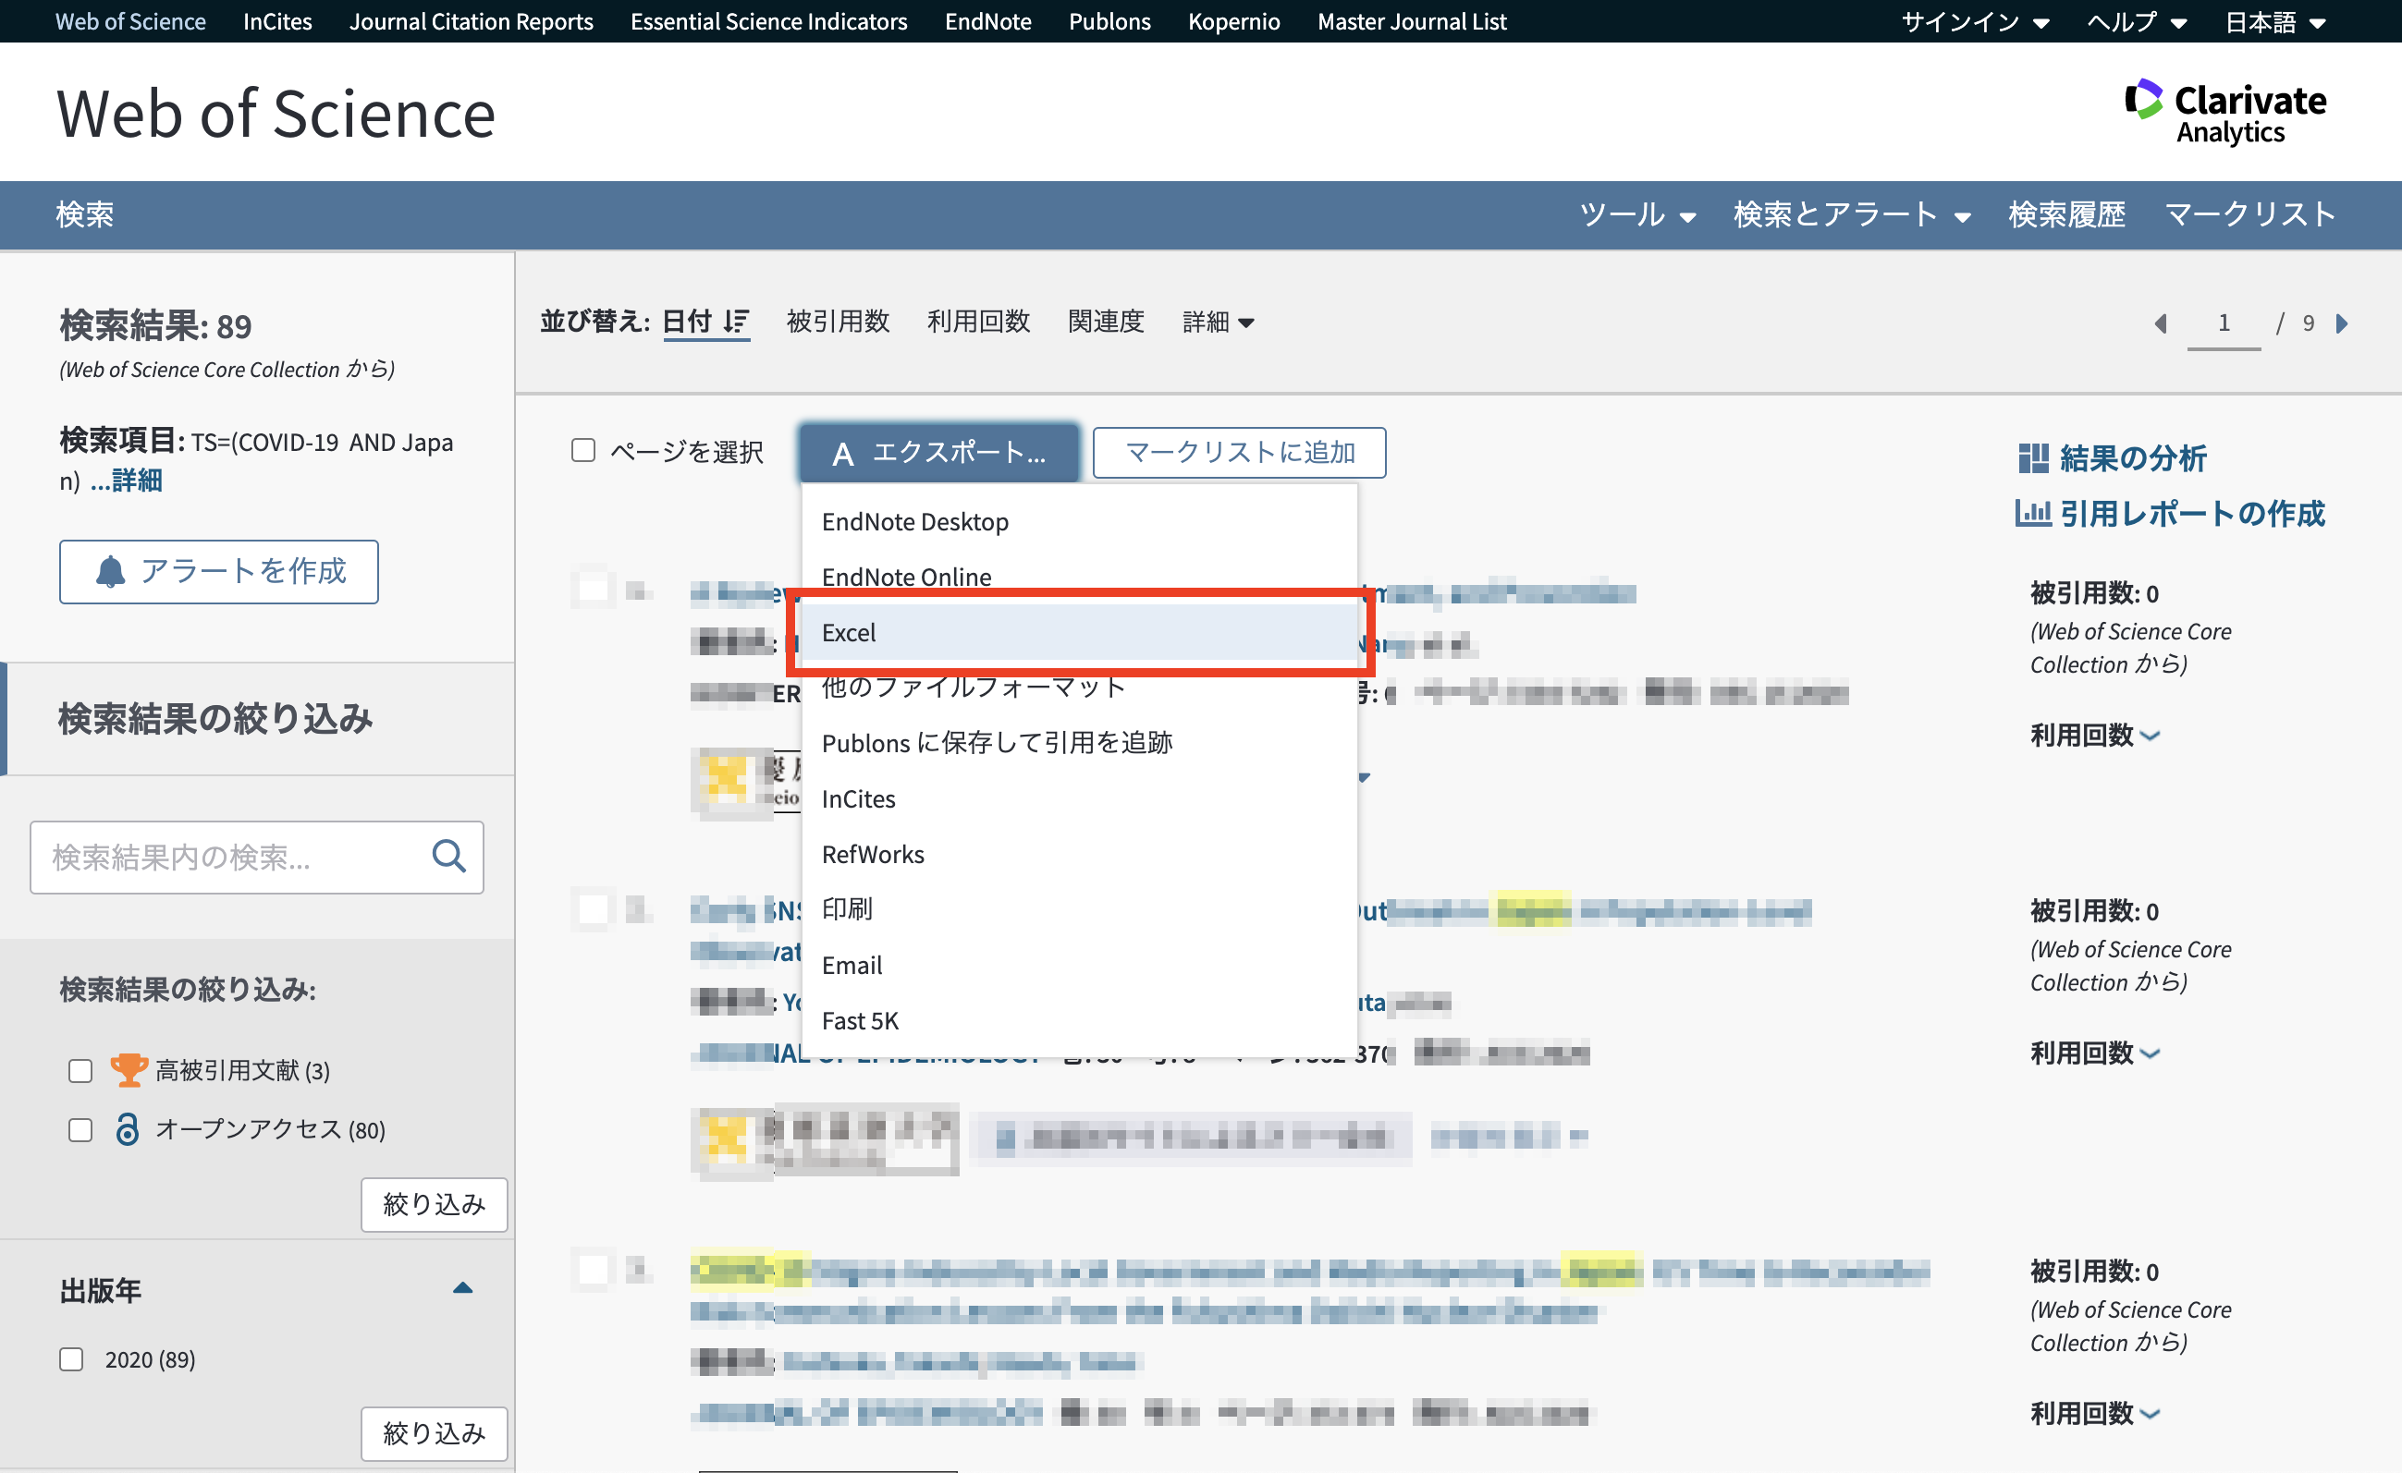Open the 引用レポートの作成 link
This screenshot has height=1473, width=2402.
pos(2191,514)
